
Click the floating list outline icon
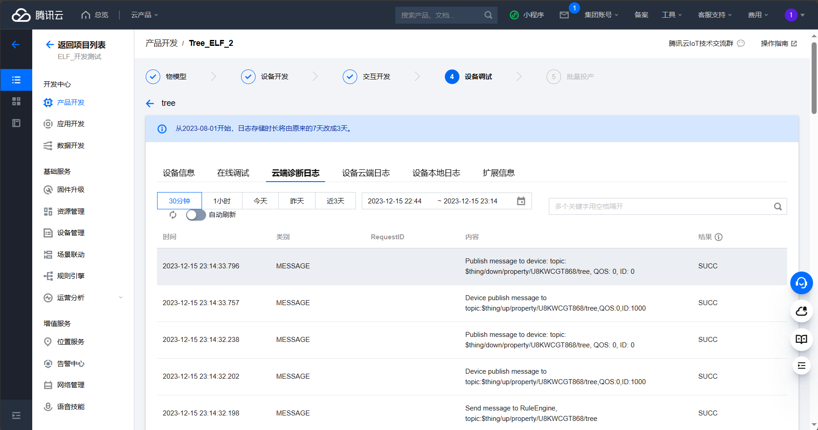click(802, 366)
